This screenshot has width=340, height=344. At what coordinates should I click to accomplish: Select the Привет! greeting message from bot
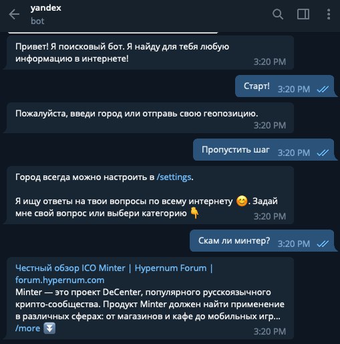(150, 53)
